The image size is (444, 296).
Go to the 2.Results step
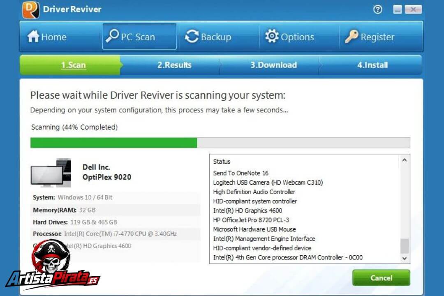coord(174,65)
